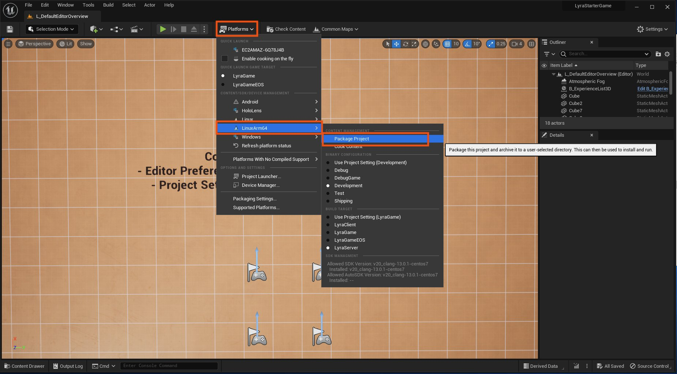
Task: Open surface snapping options icon
Action: click(436, 44)
